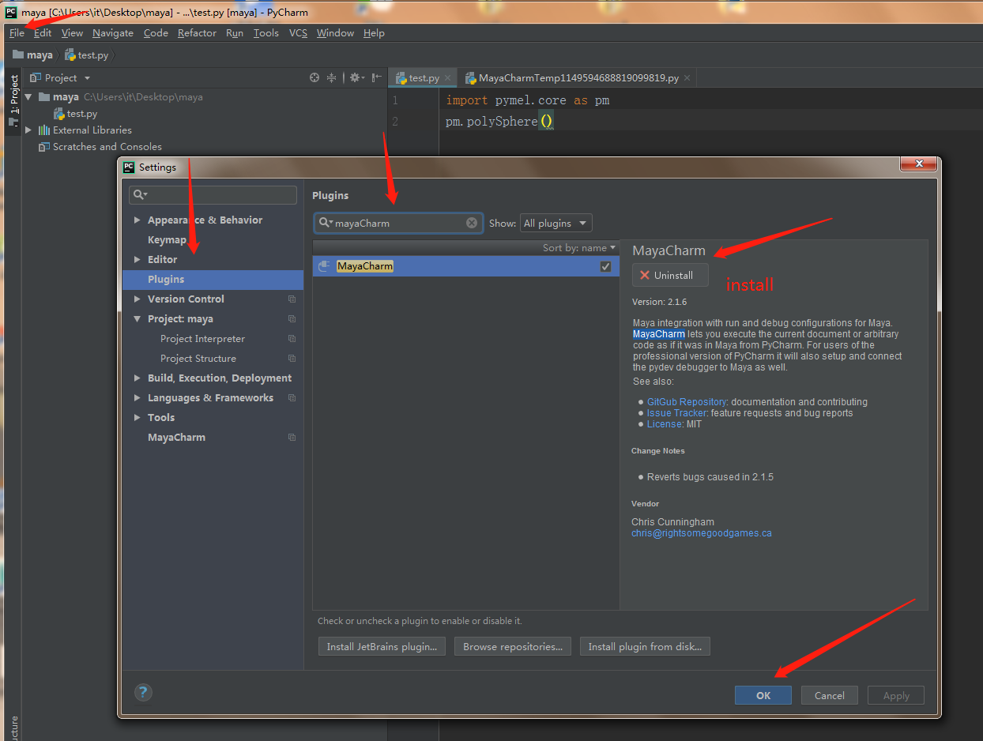Open the Show all plugins dropdown
Screen dimensions: 983x741
coord(556,223)
